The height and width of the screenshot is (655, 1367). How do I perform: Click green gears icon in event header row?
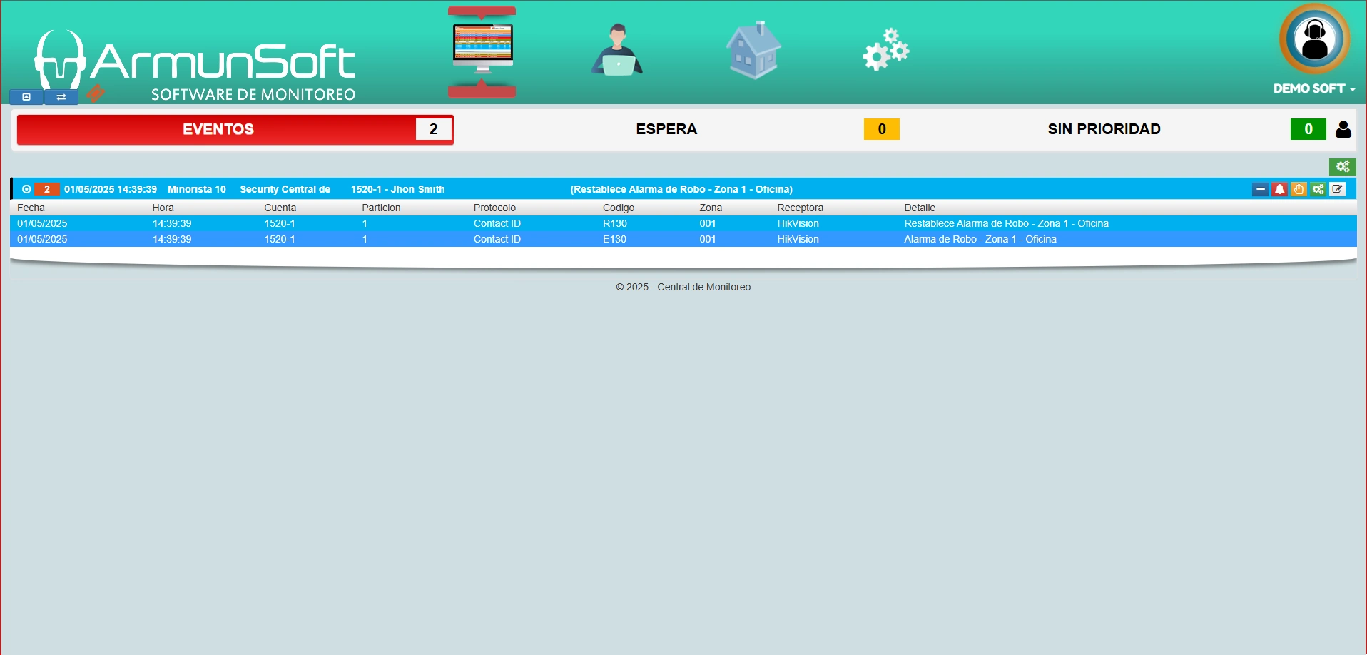(1318, 189)
